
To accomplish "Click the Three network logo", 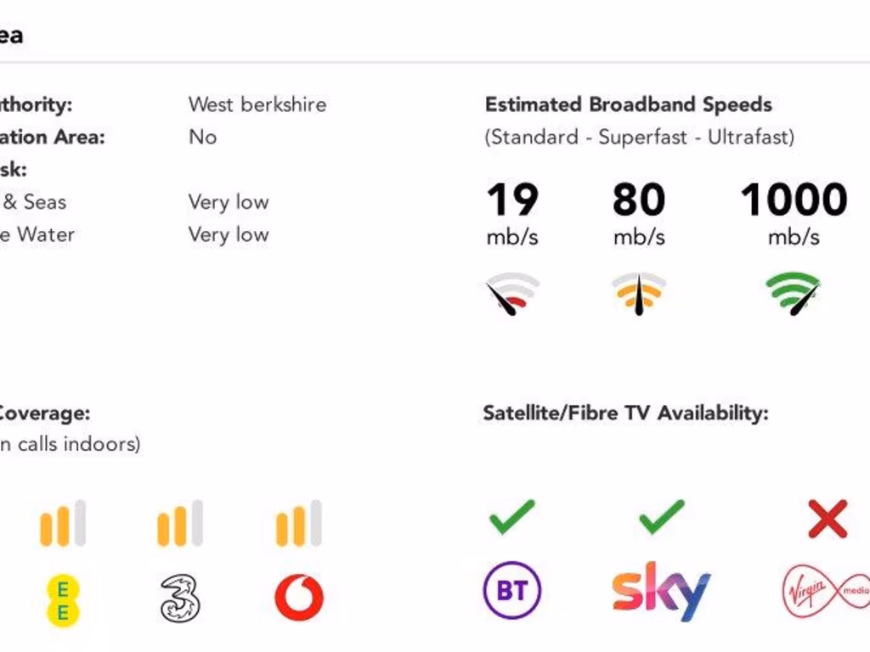I will (x=180, y=598).
